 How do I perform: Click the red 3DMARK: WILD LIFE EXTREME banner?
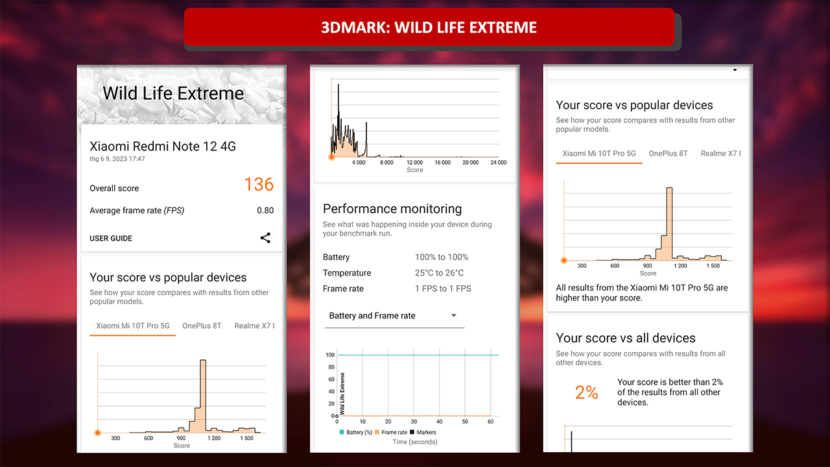429,27
